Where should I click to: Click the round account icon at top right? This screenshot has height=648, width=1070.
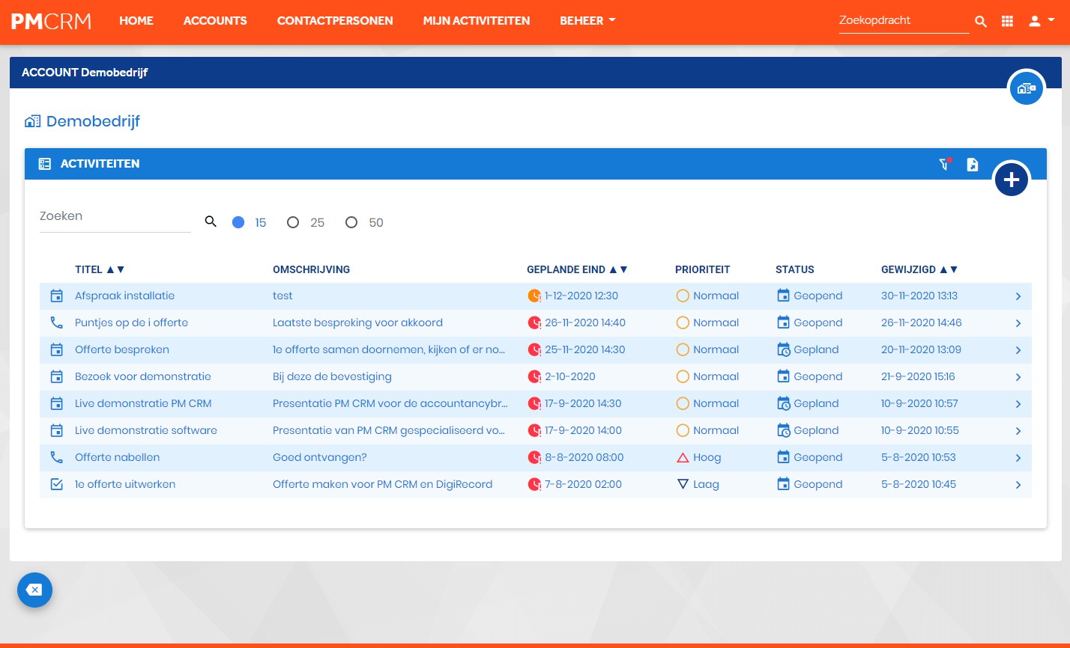pyautogui.click(x=1026, y=88)
